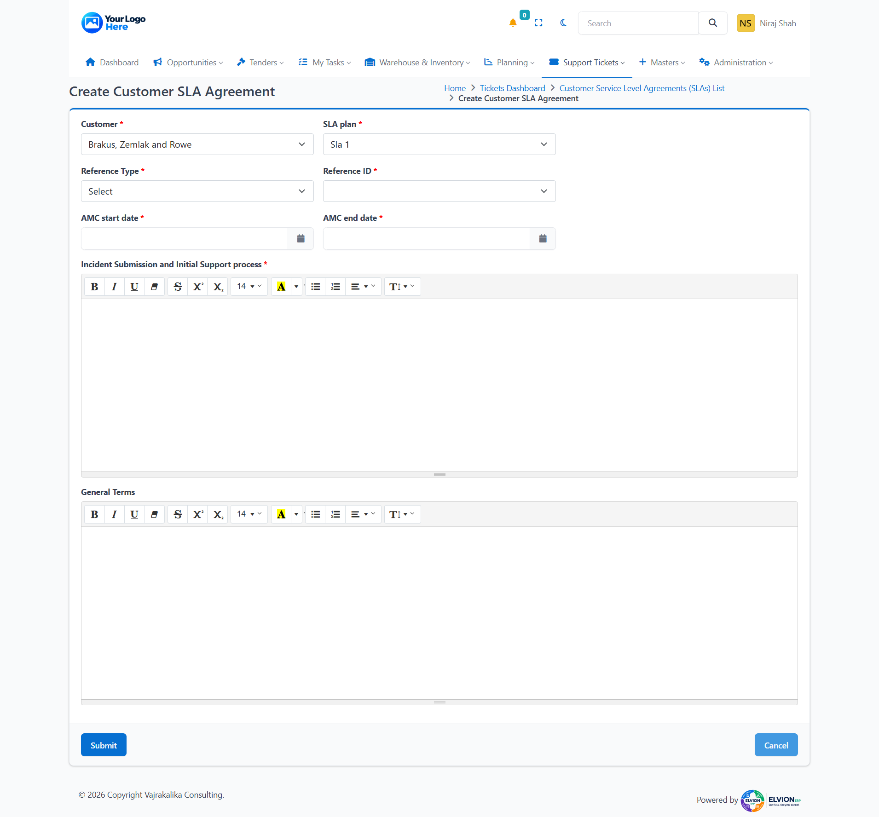Viewport: 879px width, 817px height.
Task: Open the Reference Type dropdown
Action: [x=197, y=191]
